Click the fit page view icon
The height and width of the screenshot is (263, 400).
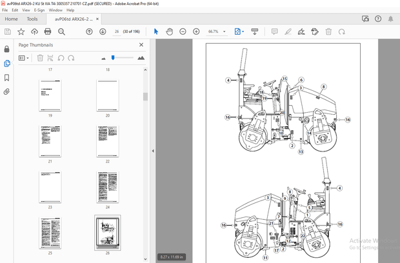click(237, 32)
